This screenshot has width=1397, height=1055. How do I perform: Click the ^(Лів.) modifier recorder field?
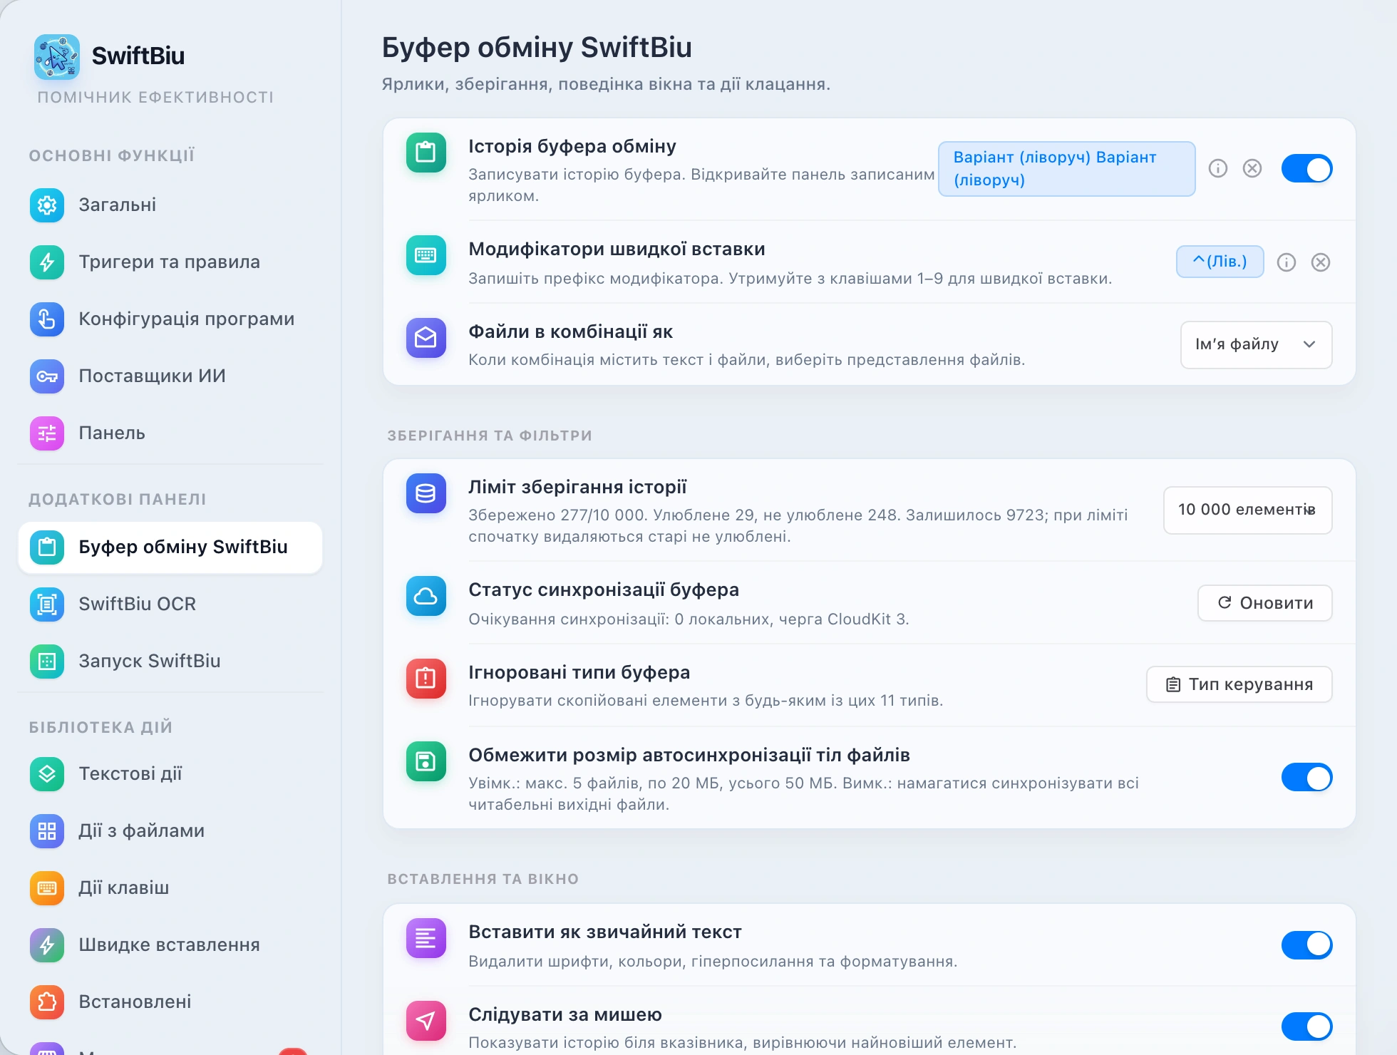[1220, 262]
